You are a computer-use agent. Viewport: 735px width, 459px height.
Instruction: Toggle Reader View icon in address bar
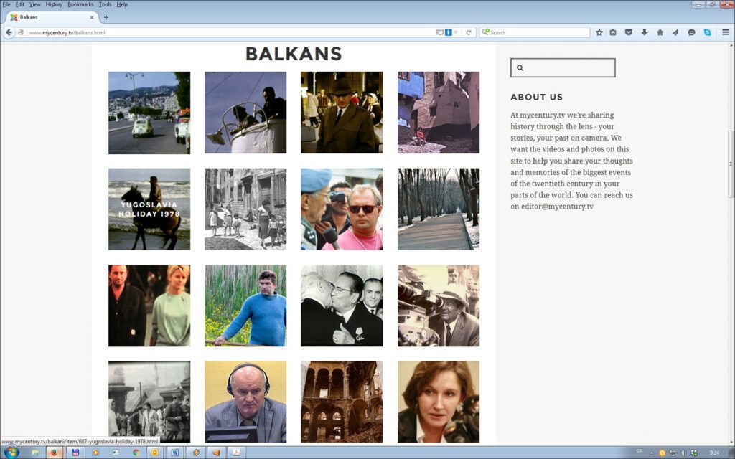(x=440, y=32)
